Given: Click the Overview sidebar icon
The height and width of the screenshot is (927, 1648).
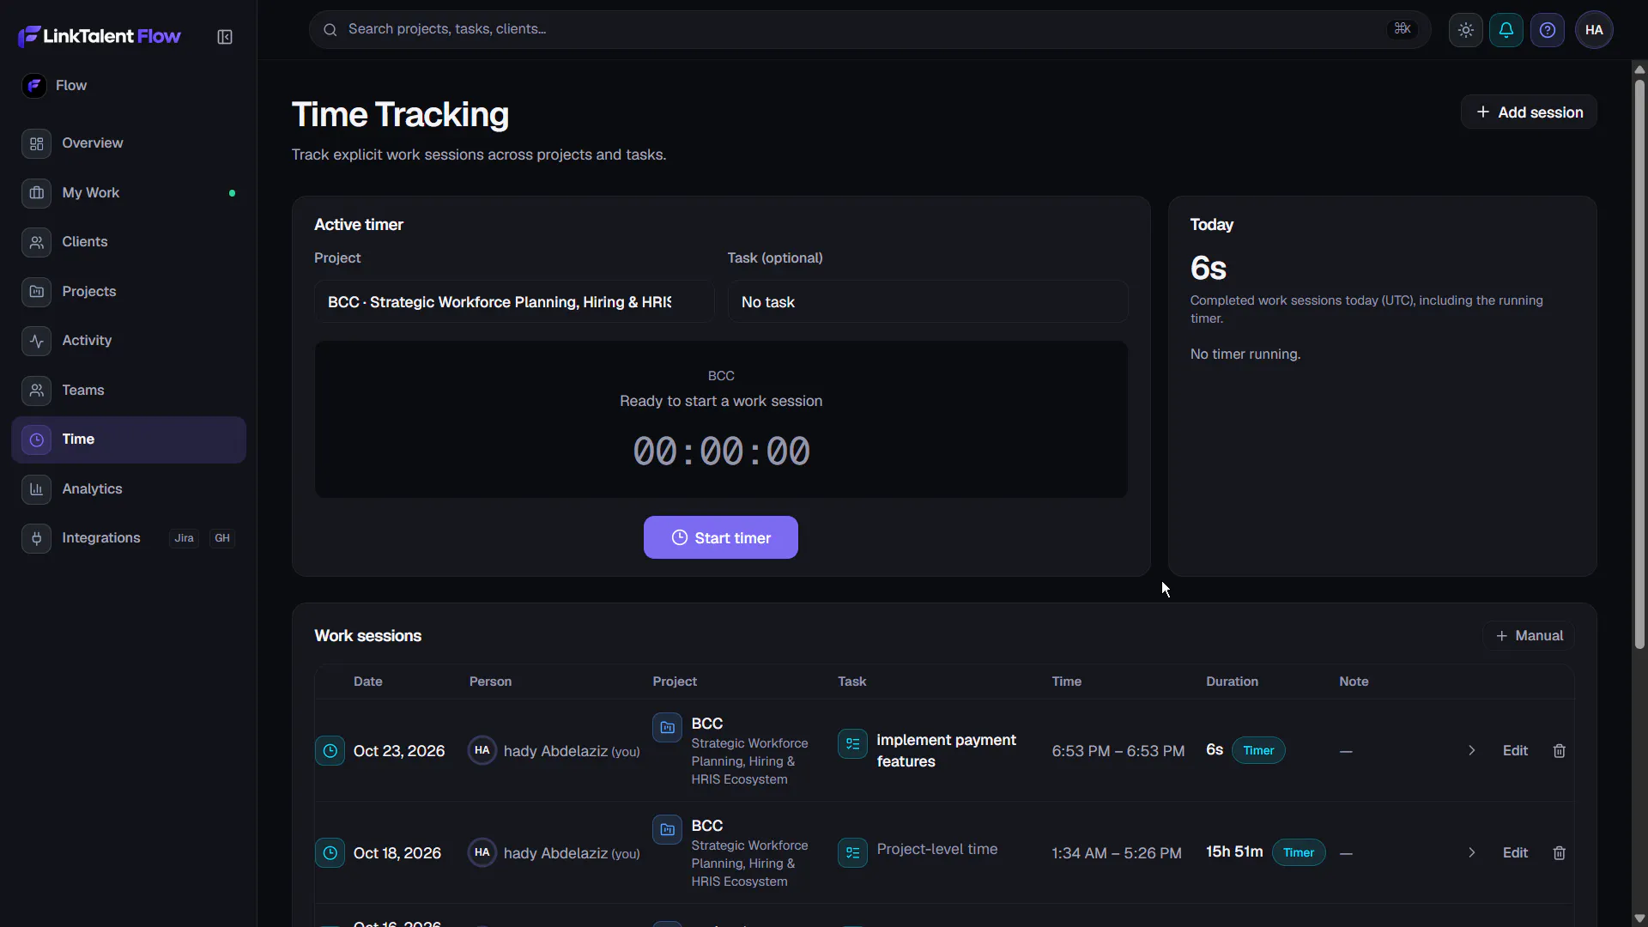Looking at the screenshot, I should (36, 143).
